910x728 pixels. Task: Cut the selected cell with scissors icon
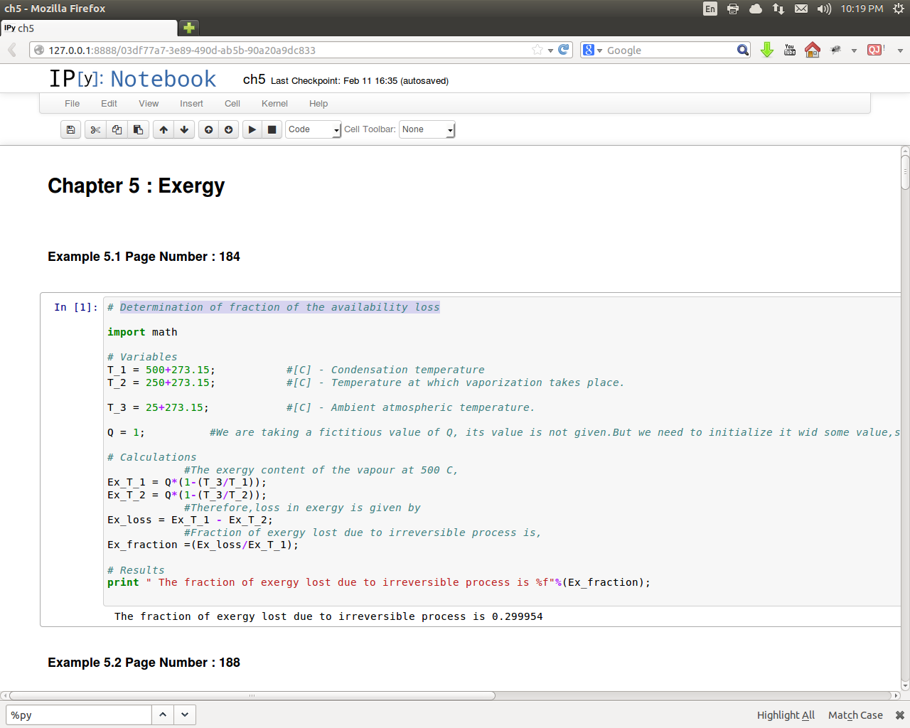95,129
